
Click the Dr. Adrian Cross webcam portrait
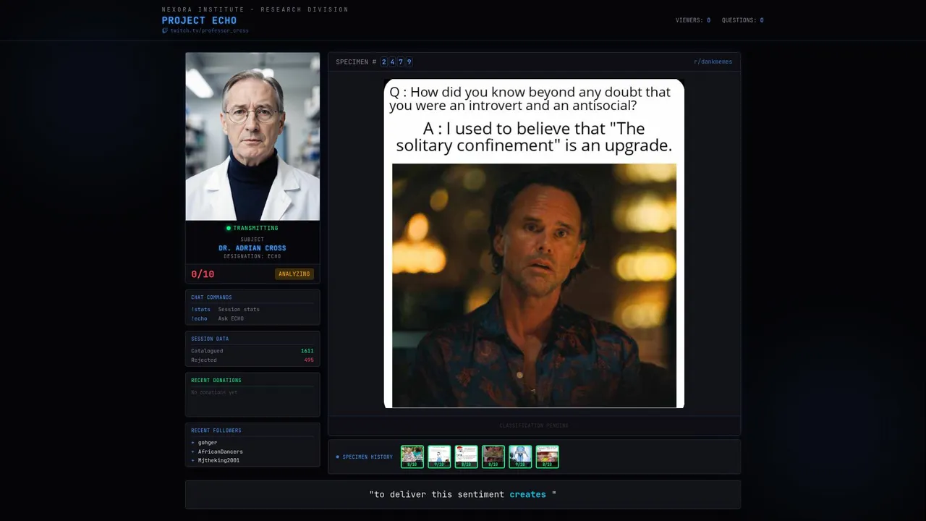252,136
